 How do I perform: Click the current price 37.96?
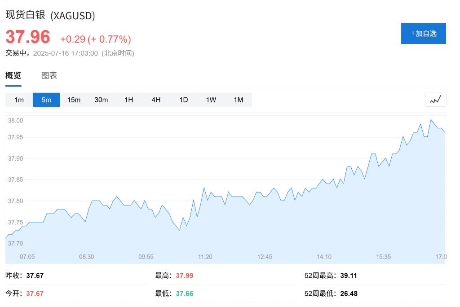[x=28, y=37]
